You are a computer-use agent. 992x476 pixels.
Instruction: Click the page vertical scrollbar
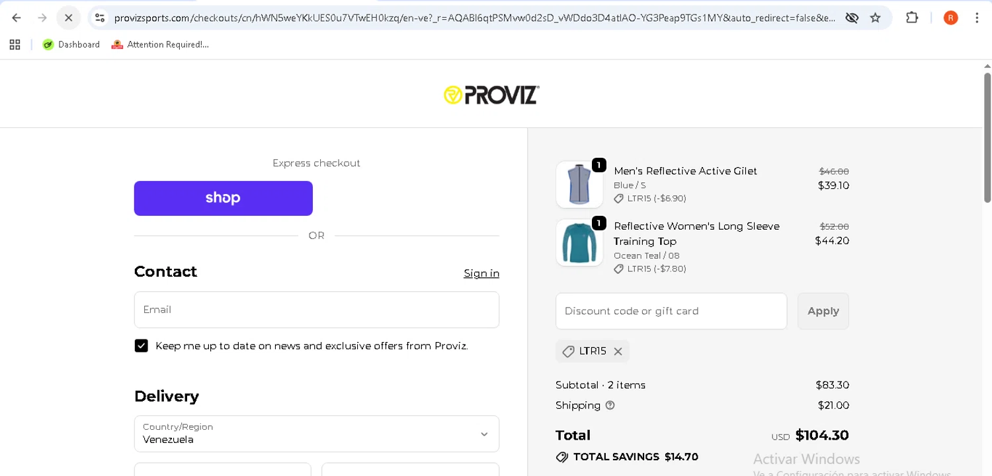point(987,139)
